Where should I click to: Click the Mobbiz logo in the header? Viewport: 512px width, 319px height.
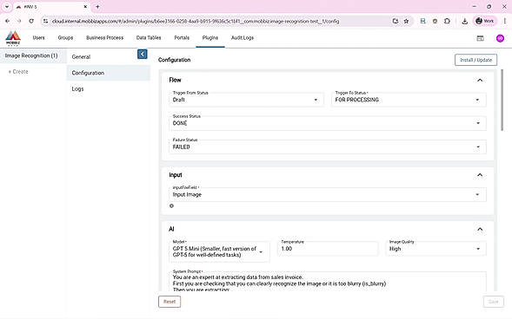click(x=13, y=38)
